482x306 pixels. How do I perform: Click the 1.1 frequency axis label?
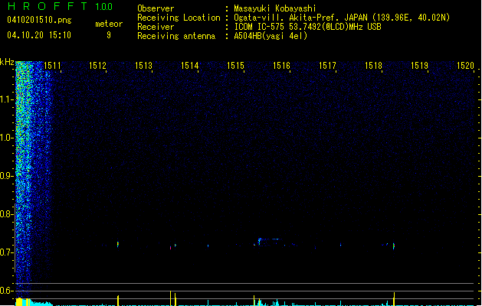[x=6, y=99]
